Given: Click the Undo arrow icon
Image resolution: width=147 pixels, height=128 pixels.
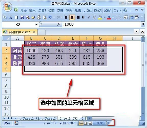Looking at the screenshot, I should 50,17.
